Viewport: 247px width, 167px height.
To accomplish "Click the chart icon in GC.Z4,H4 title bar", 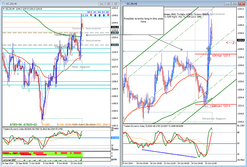I will click(x=3, y=4).
